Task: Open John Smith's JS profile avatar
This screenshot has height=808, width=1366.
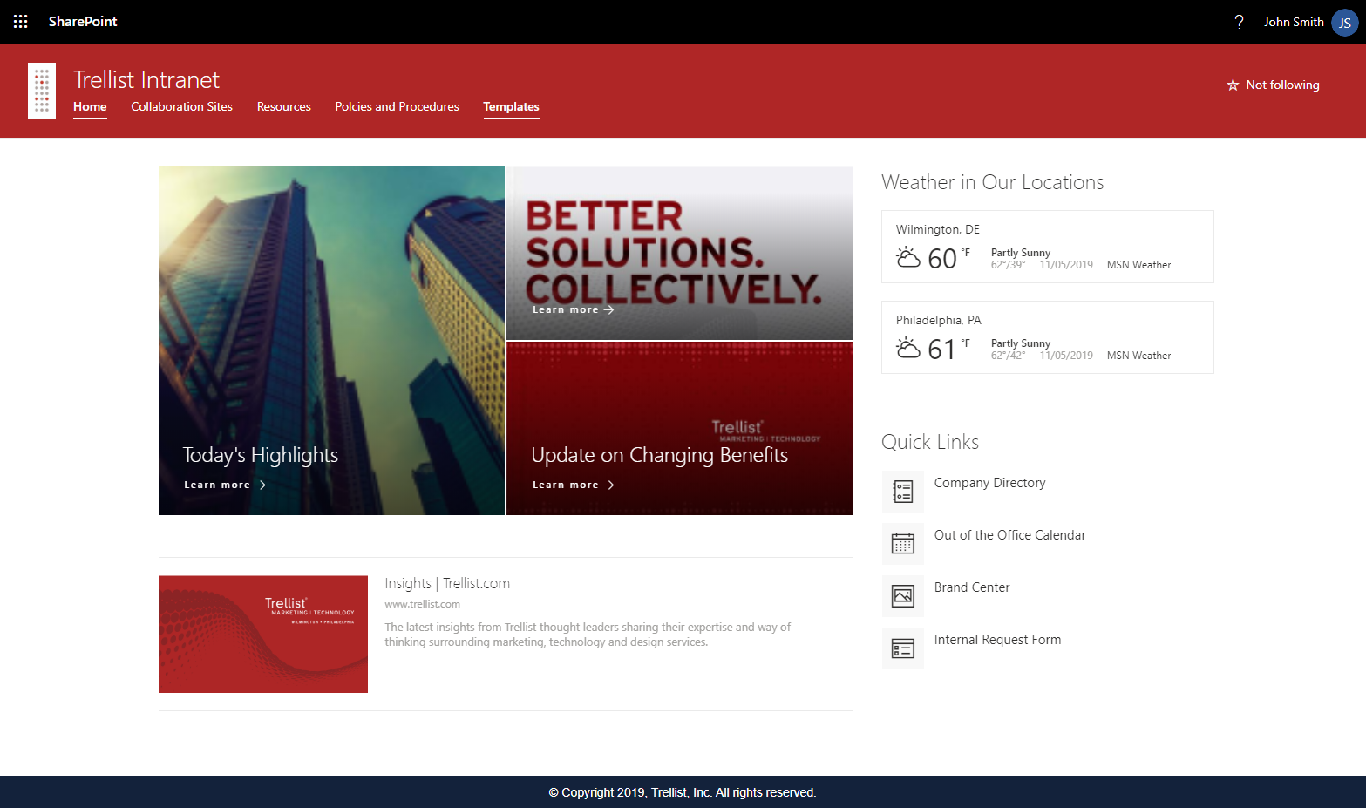Action: [x=1344, y=23]
